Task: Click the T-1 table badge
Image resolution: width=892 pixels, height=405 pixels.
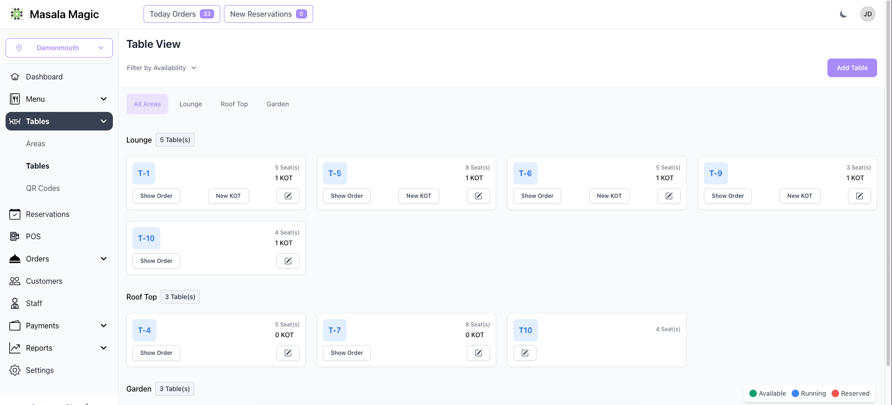Action: pos(144,173)
